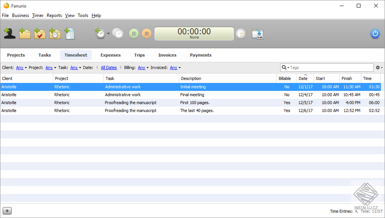The image size is (385, 218).
Task: Open the File menu
Action: (x=5, y=15)
